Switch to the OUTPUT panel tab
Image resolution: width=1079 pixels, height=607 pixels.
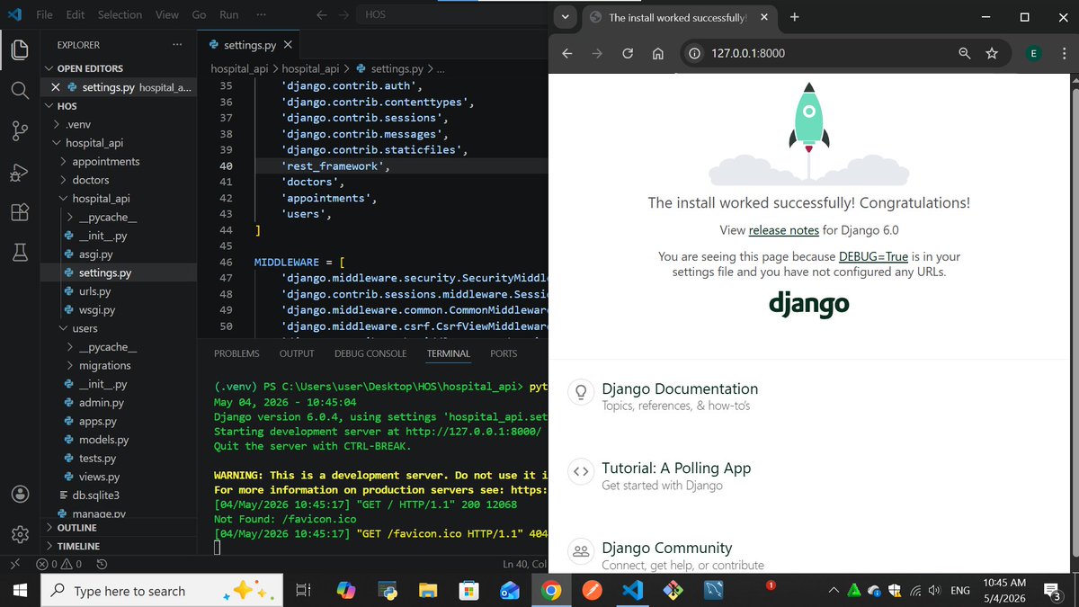click(297, 353)
